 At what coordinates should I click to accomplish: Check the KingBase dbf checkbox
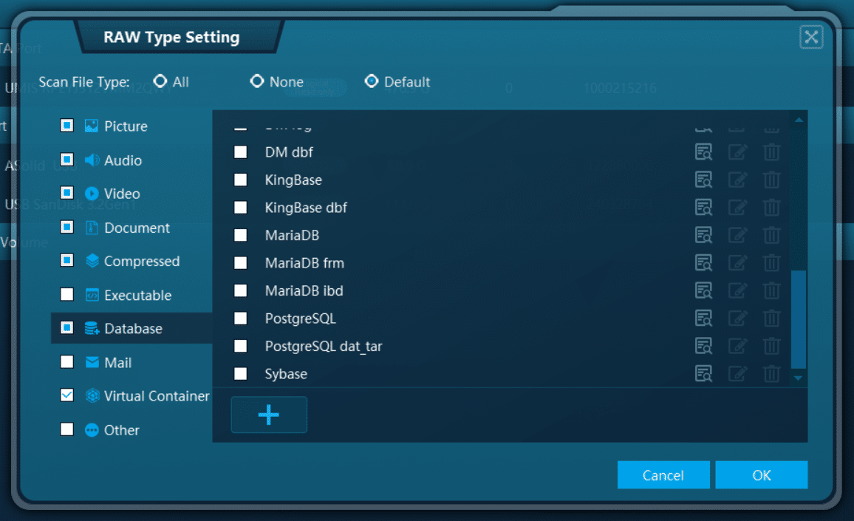[240, 208]
